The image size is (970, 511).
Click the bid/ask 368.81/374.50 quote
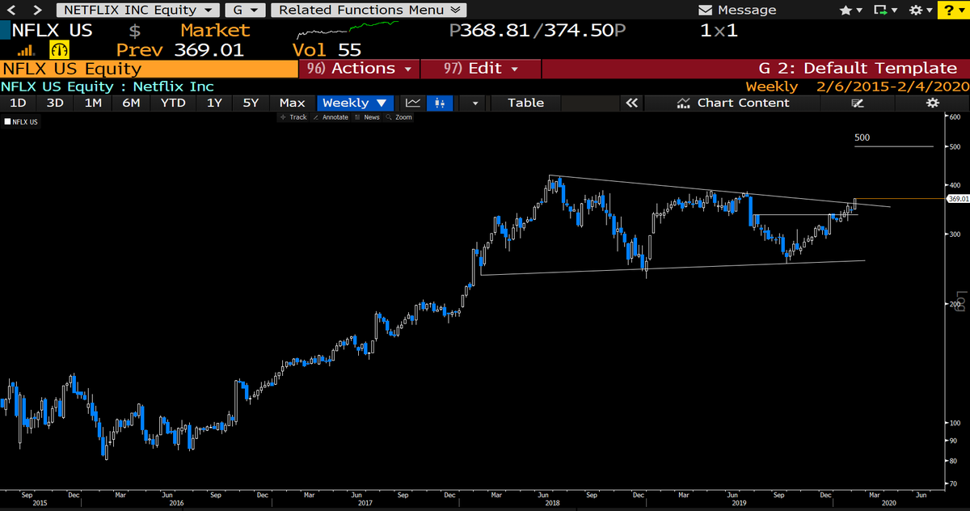pyautogui.click(x=538, y=31)
